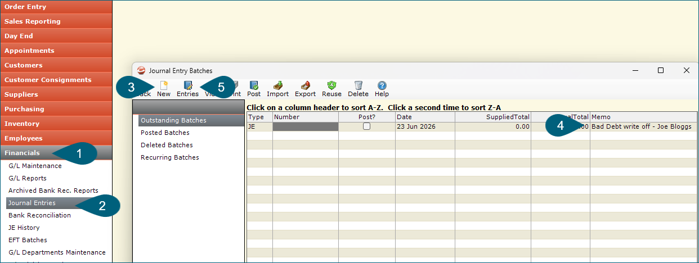Open Bank Reconciliation
The image size is (699, 263).
coord(39,215)
